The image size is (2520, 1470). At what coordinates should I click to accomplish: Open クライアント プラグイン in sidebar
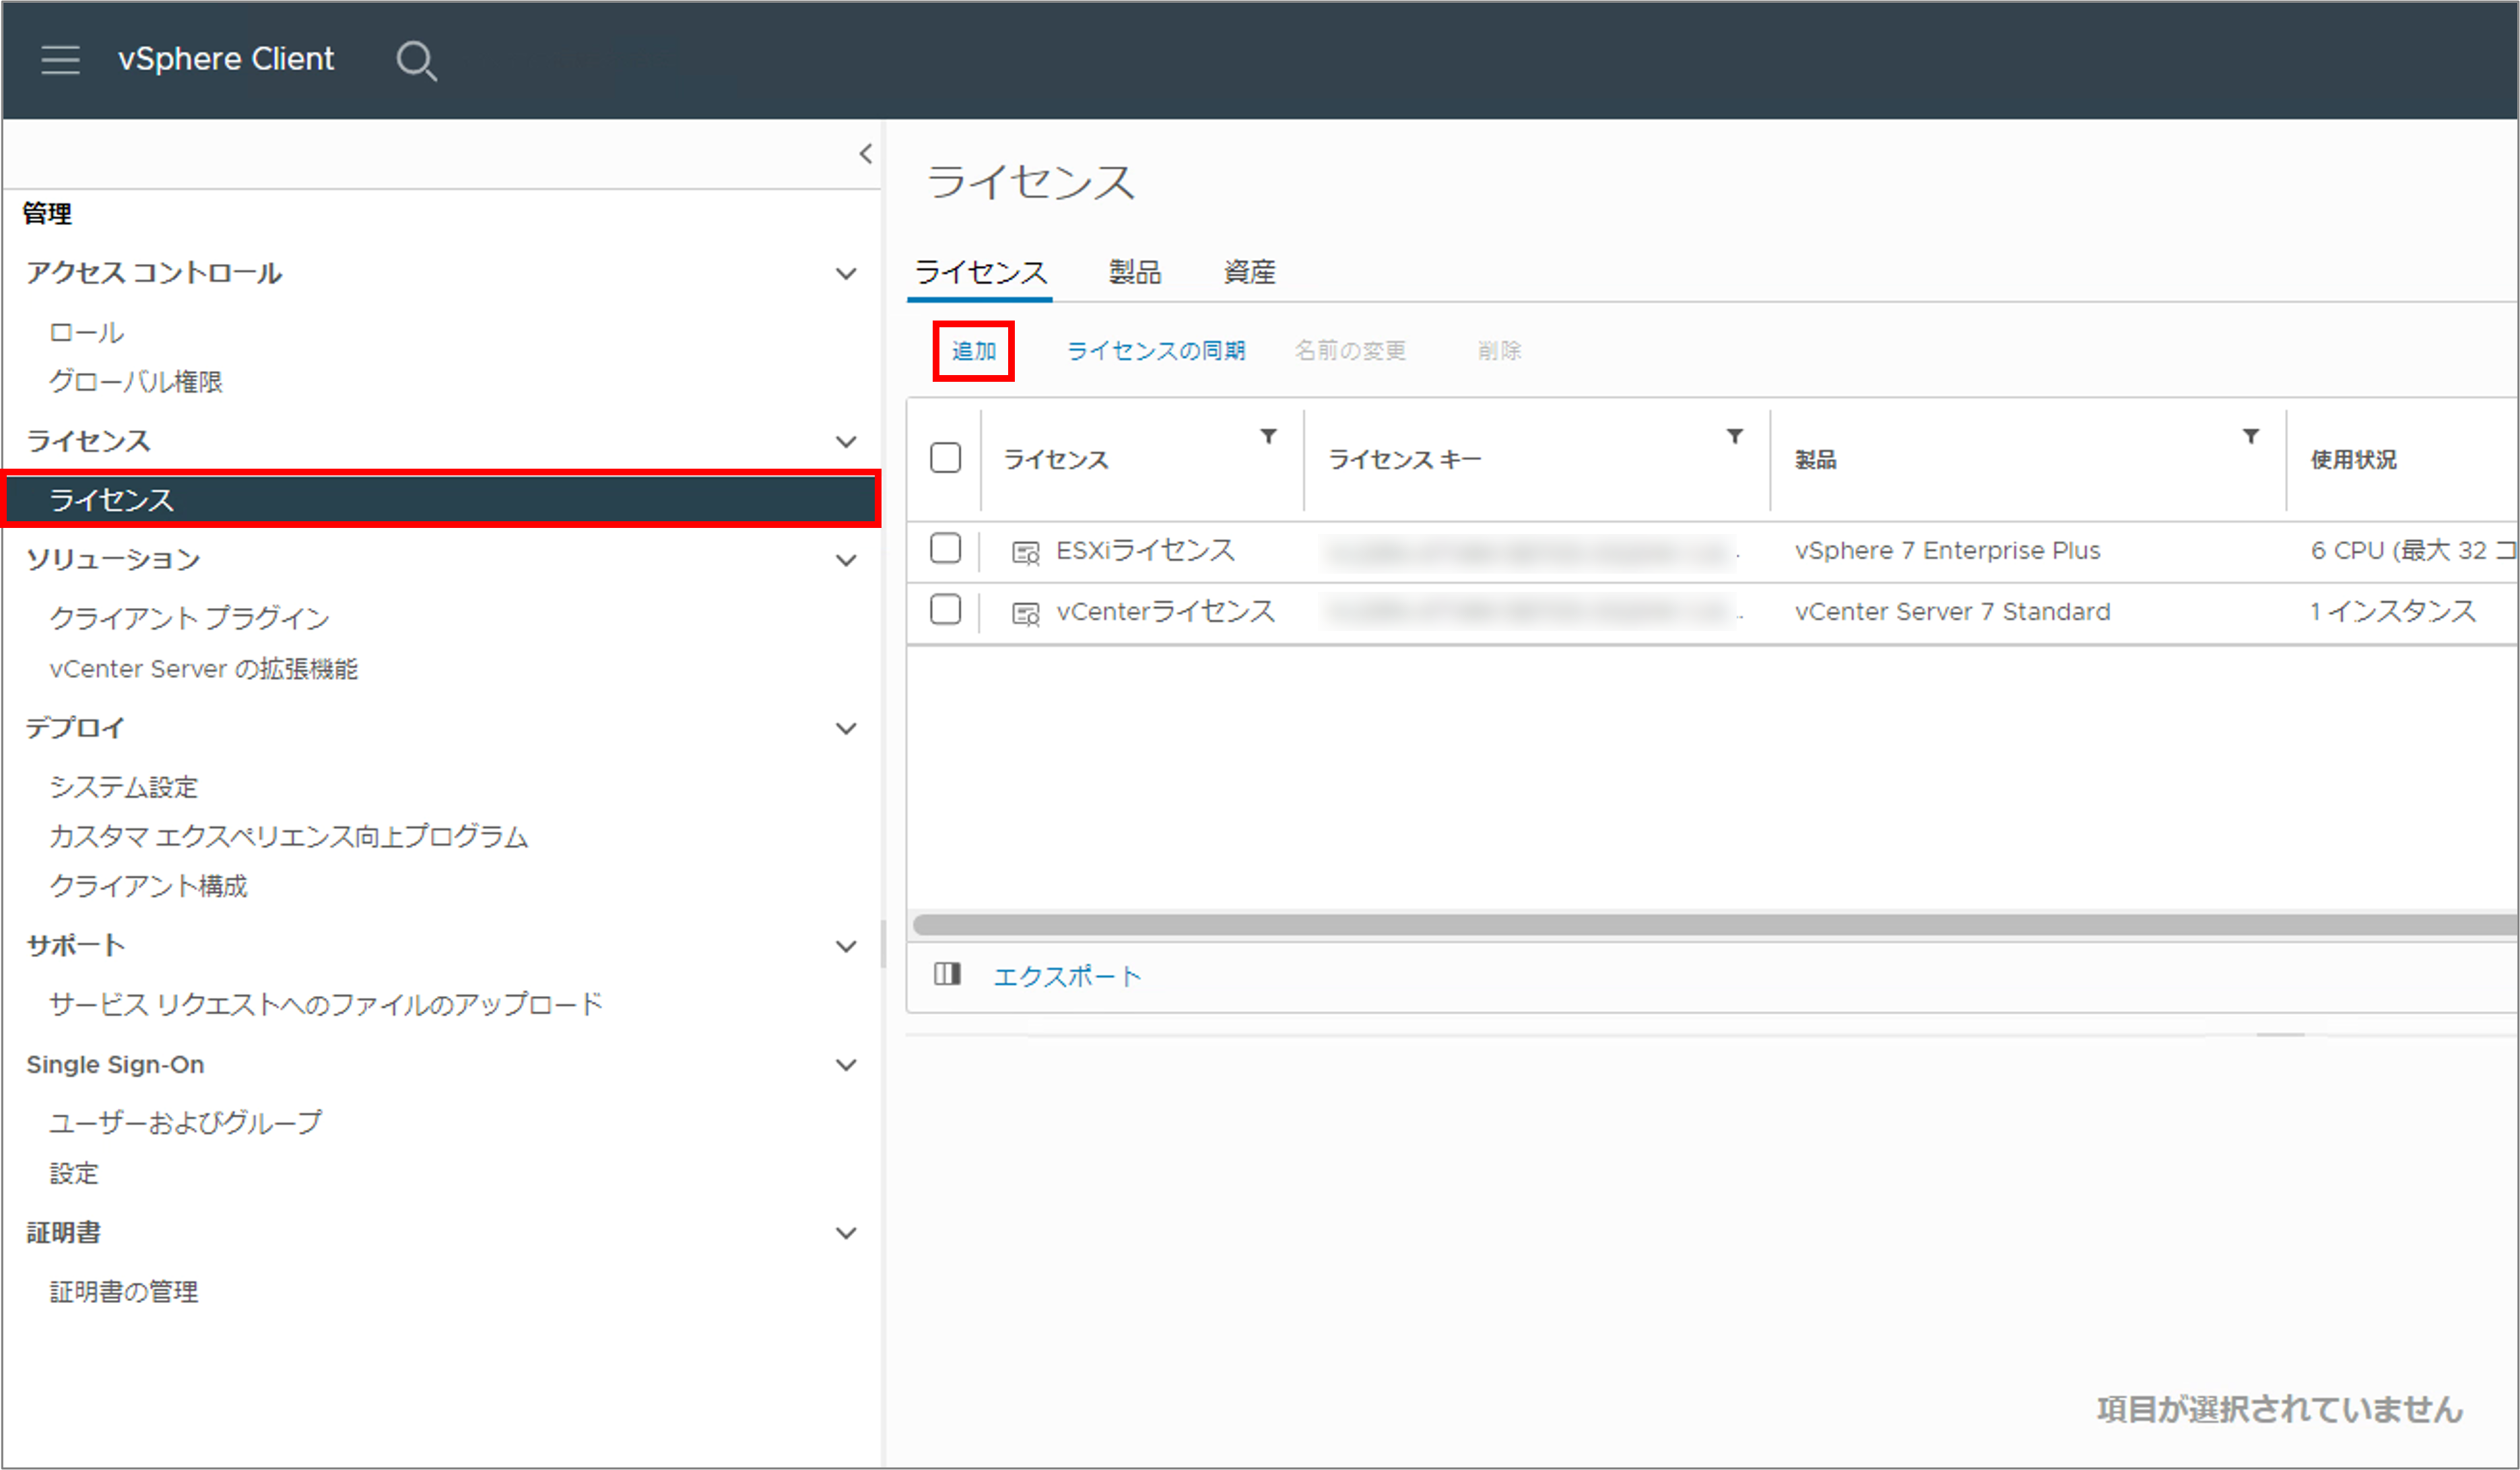click(x=190, y=618)
